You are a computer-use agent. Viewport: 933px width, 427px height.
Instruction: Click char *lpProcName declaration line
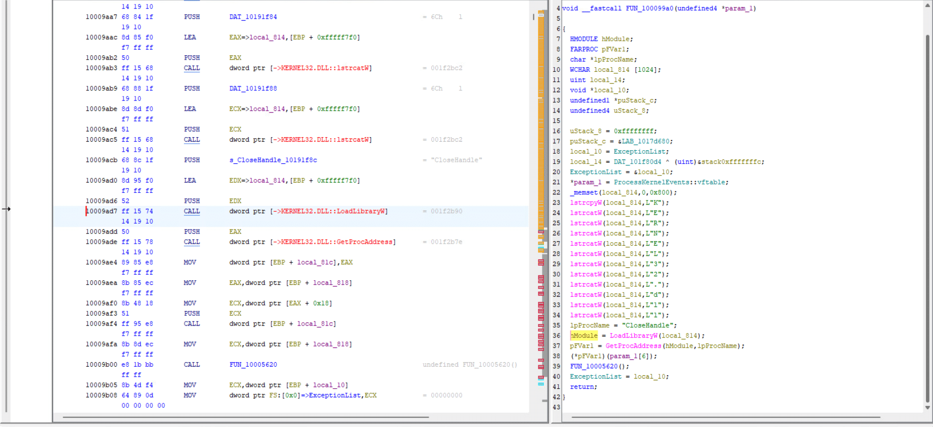point(604,60)
